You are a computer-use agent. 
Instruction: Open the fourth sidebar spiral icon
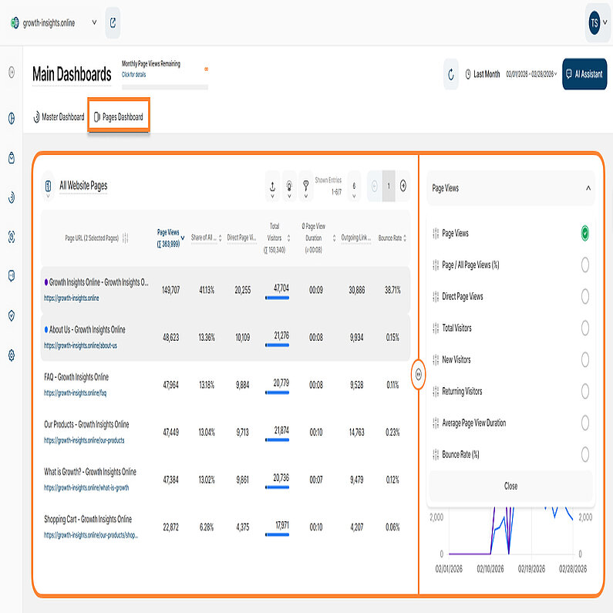[12, 197]
